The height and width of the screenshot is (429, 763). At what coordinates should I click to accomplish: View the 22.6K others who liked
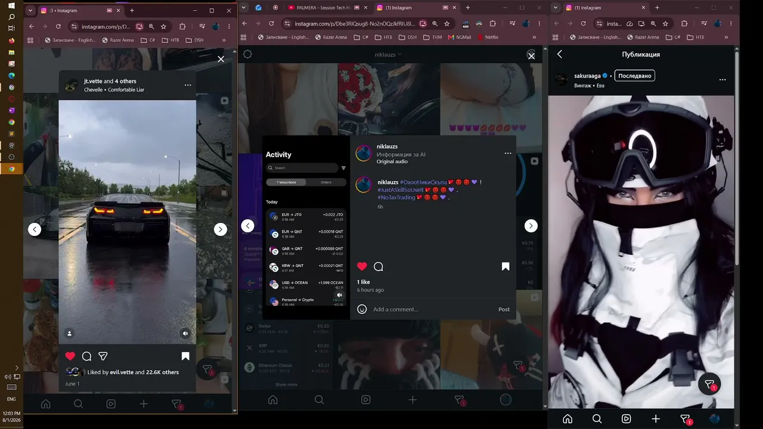coord(162,372)
